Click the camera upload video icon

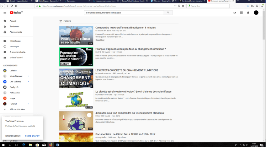(x=235, y=13)
